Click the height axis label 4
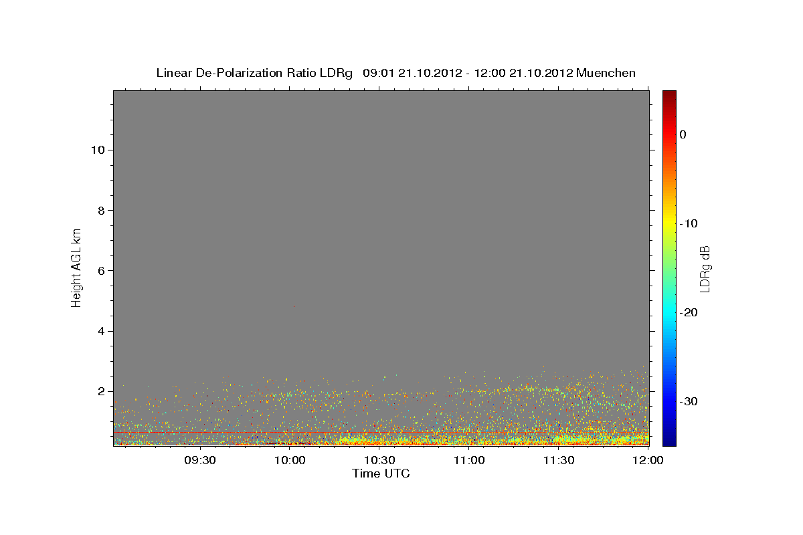This screenshot has width=803, height=535. (x=100, y=331)
